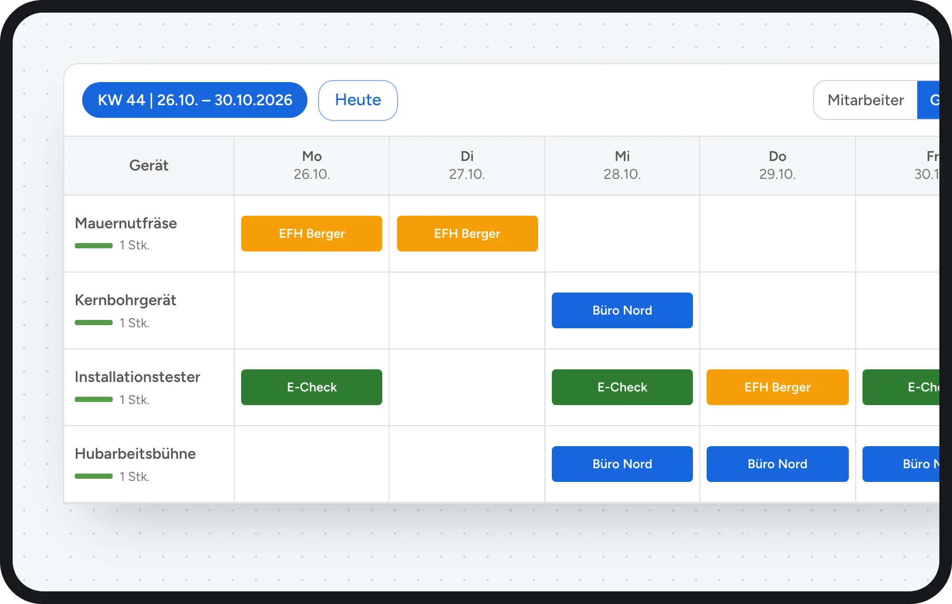Click the Hubarbeitsbühne device label
Viewport: 952px width, 604px height.
pos(135,454)
